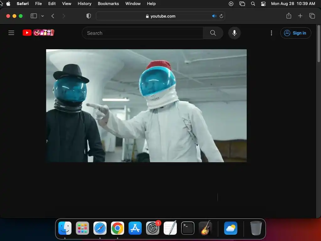
Task: Open Weather app from the Dock
Action: [231, 228]
